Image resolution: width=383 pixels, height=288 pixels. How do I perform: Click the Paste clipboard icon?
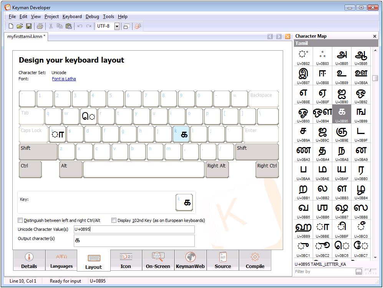click(x=69, y=26)
